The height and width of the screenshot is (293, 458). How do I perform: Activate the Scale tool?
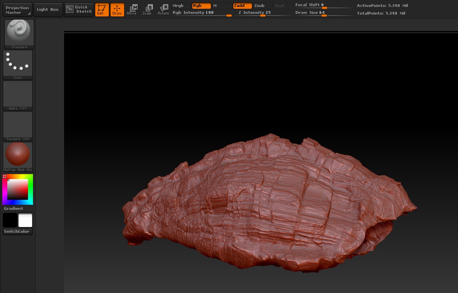pyautogui.click(x=147, y=10)
